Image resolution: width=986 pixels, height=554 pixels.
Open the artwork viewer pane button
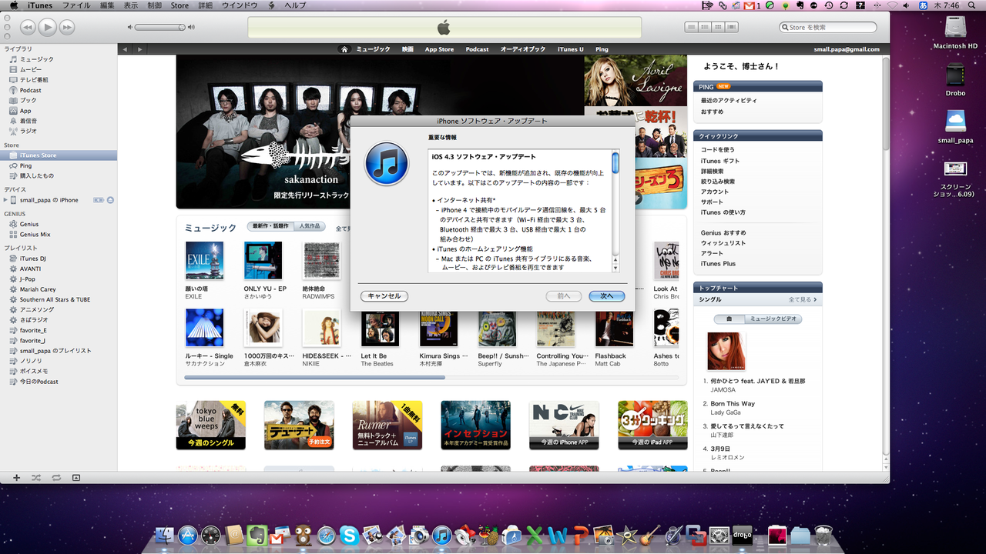76,478
